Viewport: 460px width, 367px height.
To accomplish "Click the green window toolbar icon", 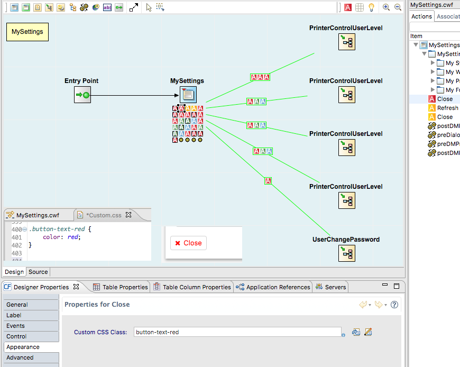I will 26,7.
